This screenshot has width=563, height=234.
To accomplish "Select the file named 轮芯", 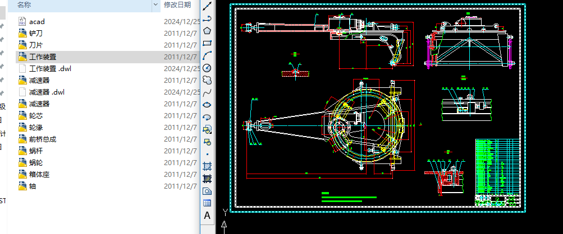I will (x=36, y=116).
